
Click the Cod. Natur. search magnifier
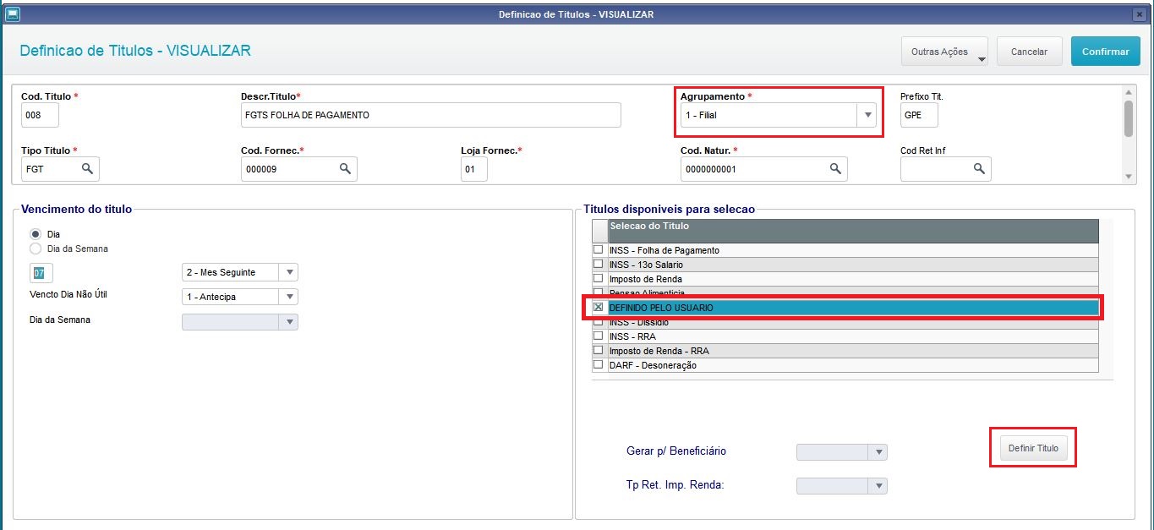pyautogui.click(x=835, y=169)
